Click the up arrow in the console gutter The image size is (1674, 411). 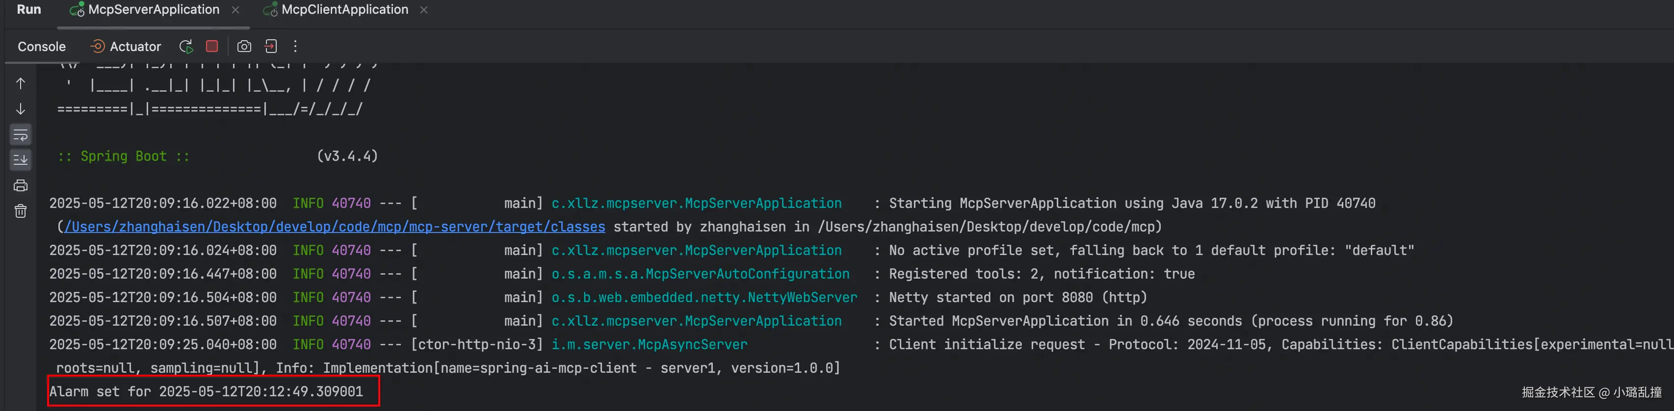[x=21, y=84]
